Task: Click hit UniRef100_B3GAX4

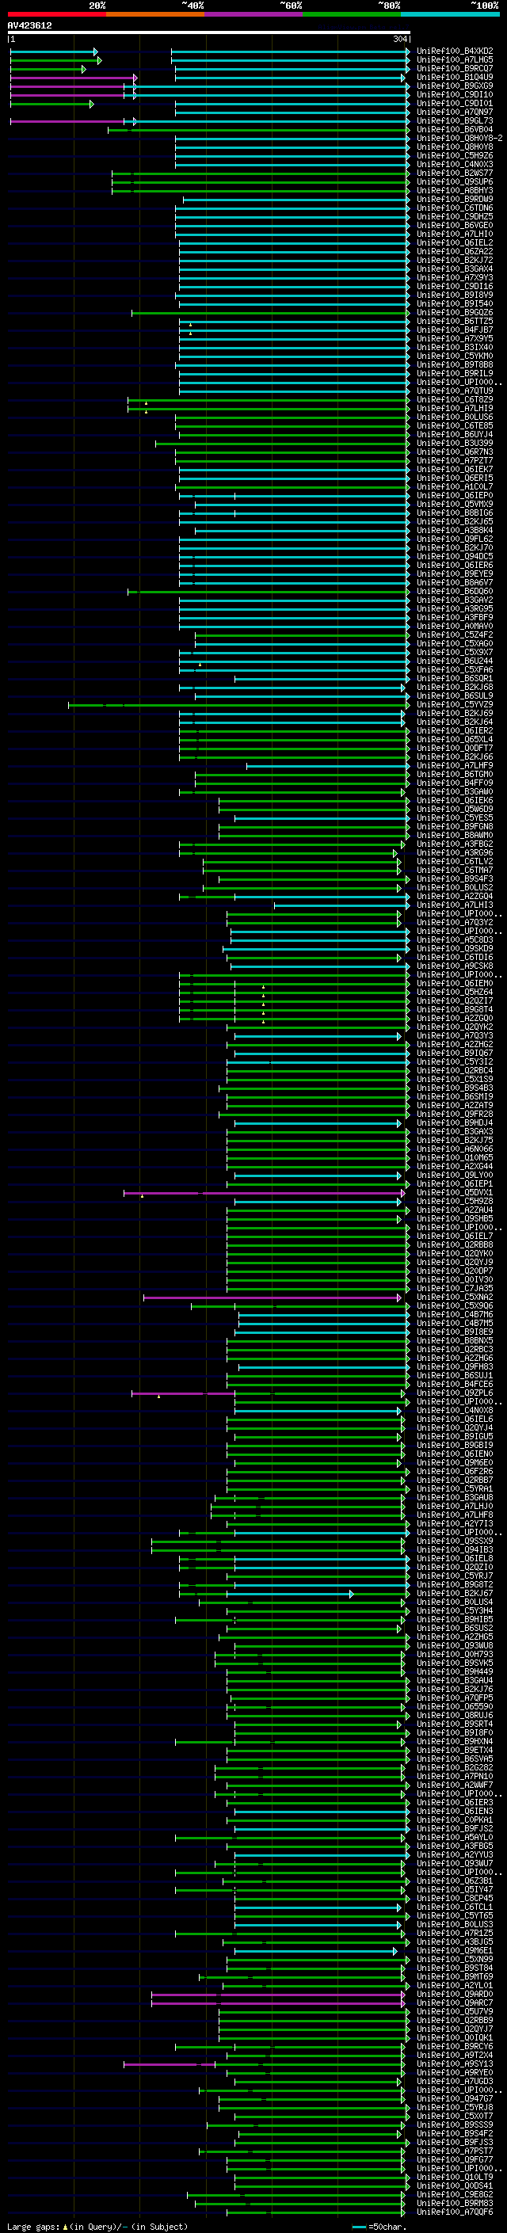Action: pyautogui.click(x=455, y=269)
